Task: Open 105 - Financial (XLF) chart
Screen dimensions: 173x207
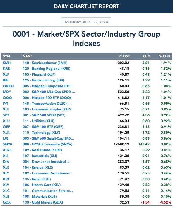Action: [x=39, y=74]
